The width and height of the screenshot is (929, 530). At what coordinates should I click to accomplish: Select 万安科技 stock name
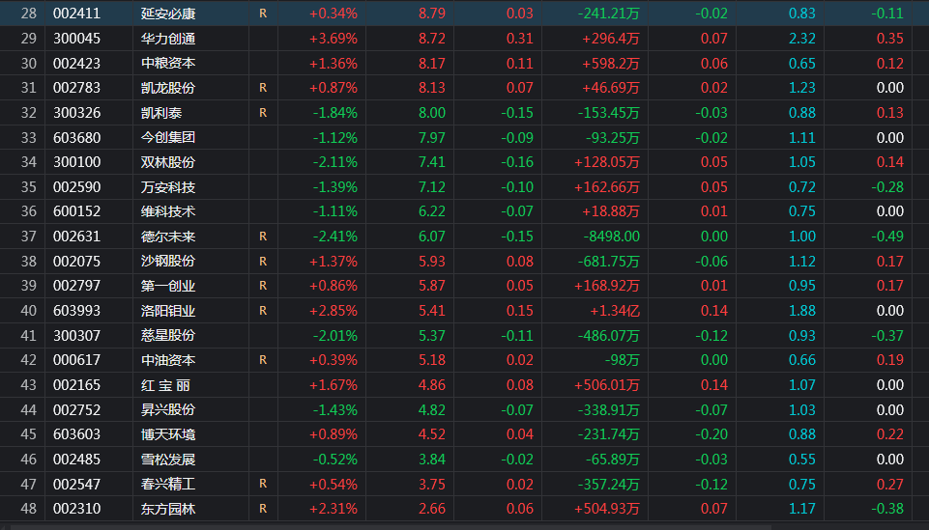click(168, 187)
